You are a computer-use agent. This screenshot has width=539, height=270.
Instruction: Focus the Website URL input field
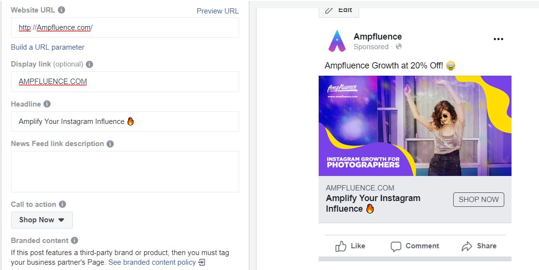(x=125, y=28)
